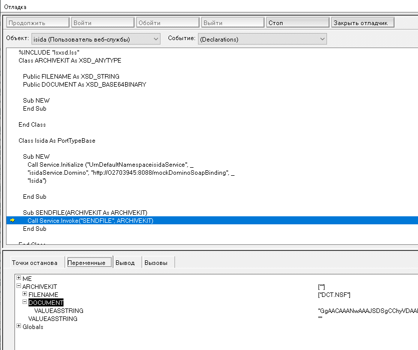Expand the Globals node
Screen dimensions: 418x350
[19, 326]
